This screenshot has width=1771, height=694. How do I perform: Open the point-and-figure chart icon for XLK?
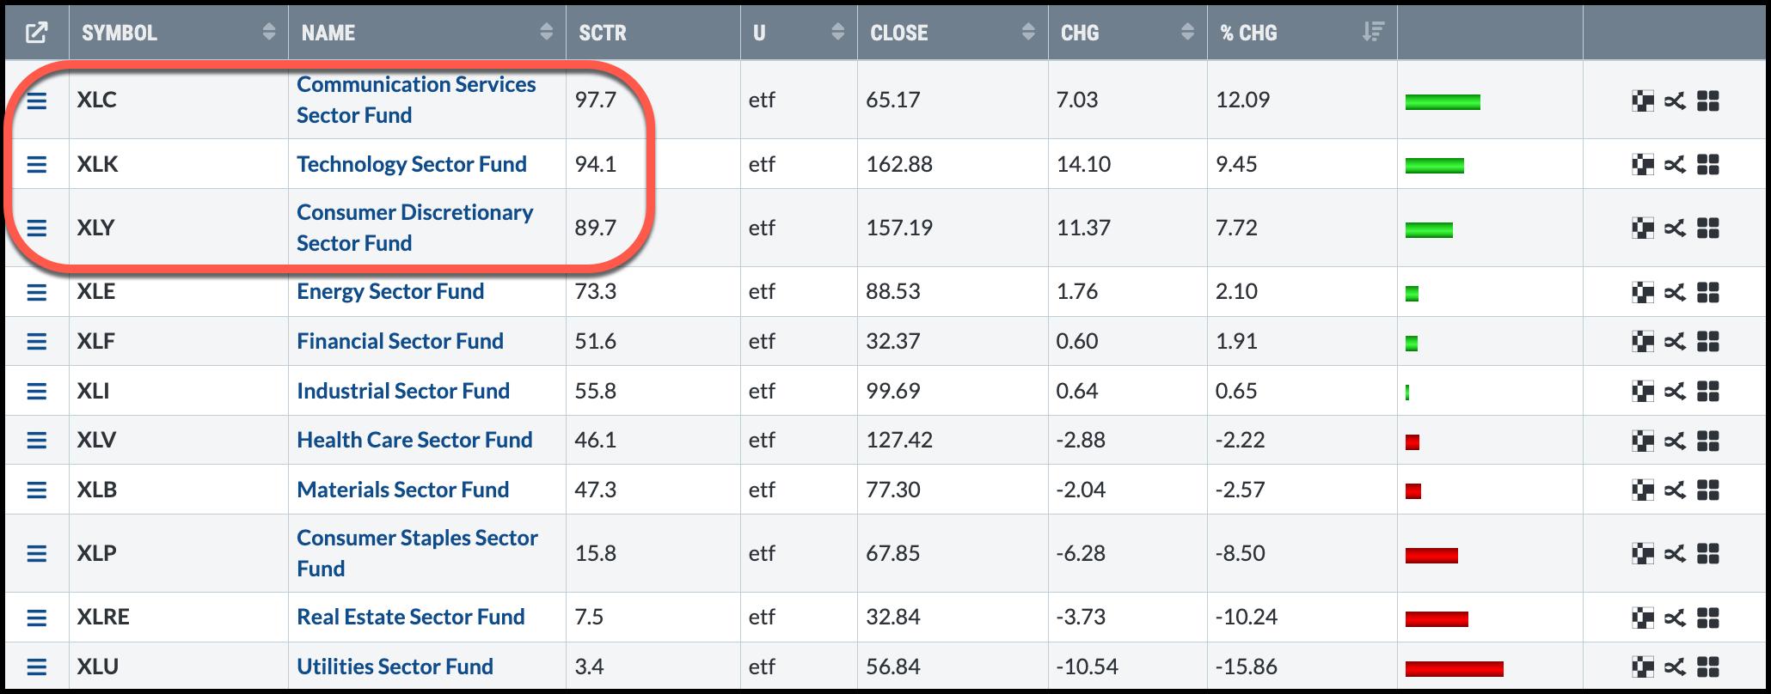(1642, 165)
